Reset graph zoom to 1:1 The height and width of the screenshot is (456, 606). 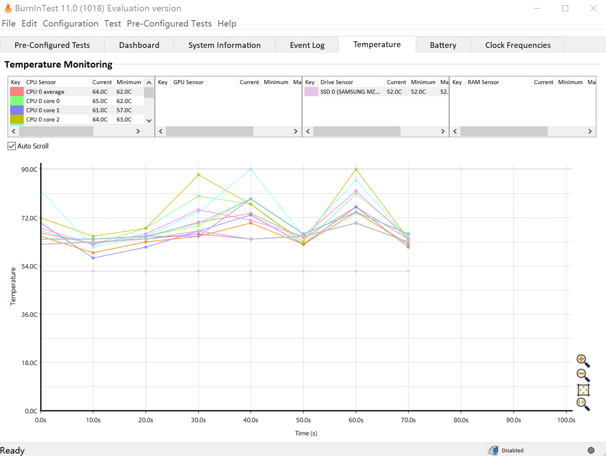pos(582,404)
